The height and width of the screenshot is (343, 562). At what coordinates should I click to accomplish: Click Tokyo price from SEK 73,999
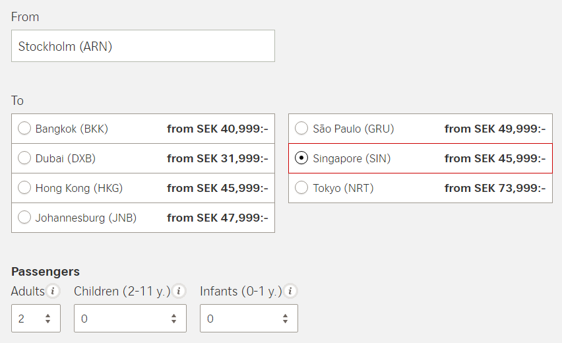[495, 188]
